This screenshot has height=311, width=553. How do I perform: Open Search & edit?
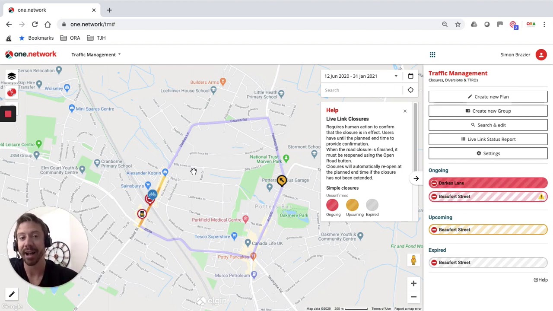click(488, 125)
